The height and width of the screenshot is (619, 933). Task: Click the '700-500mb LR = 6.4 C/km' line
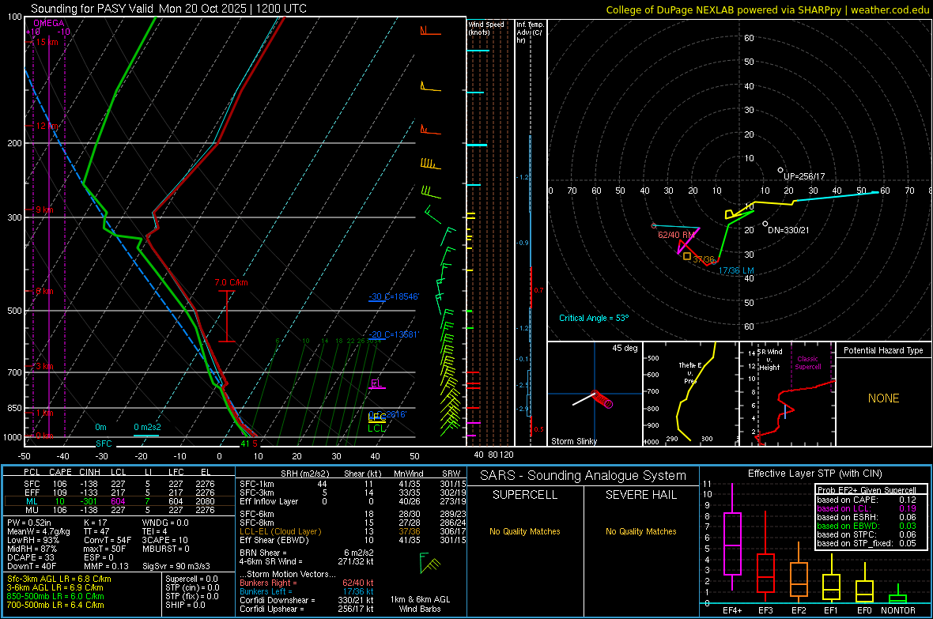(x=55, y=605)
